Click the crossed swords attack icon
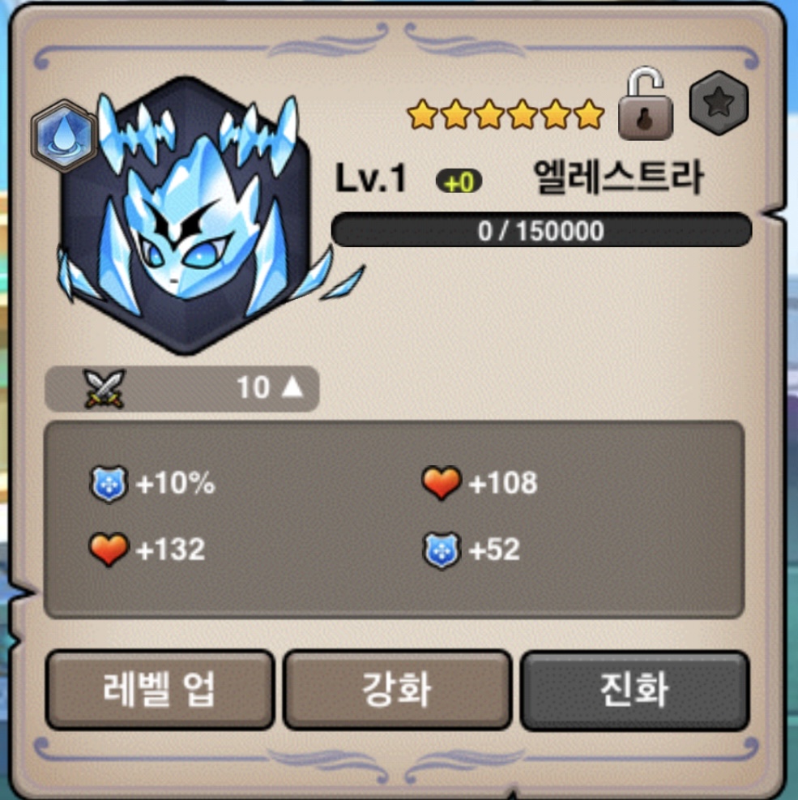 (105, 389)
